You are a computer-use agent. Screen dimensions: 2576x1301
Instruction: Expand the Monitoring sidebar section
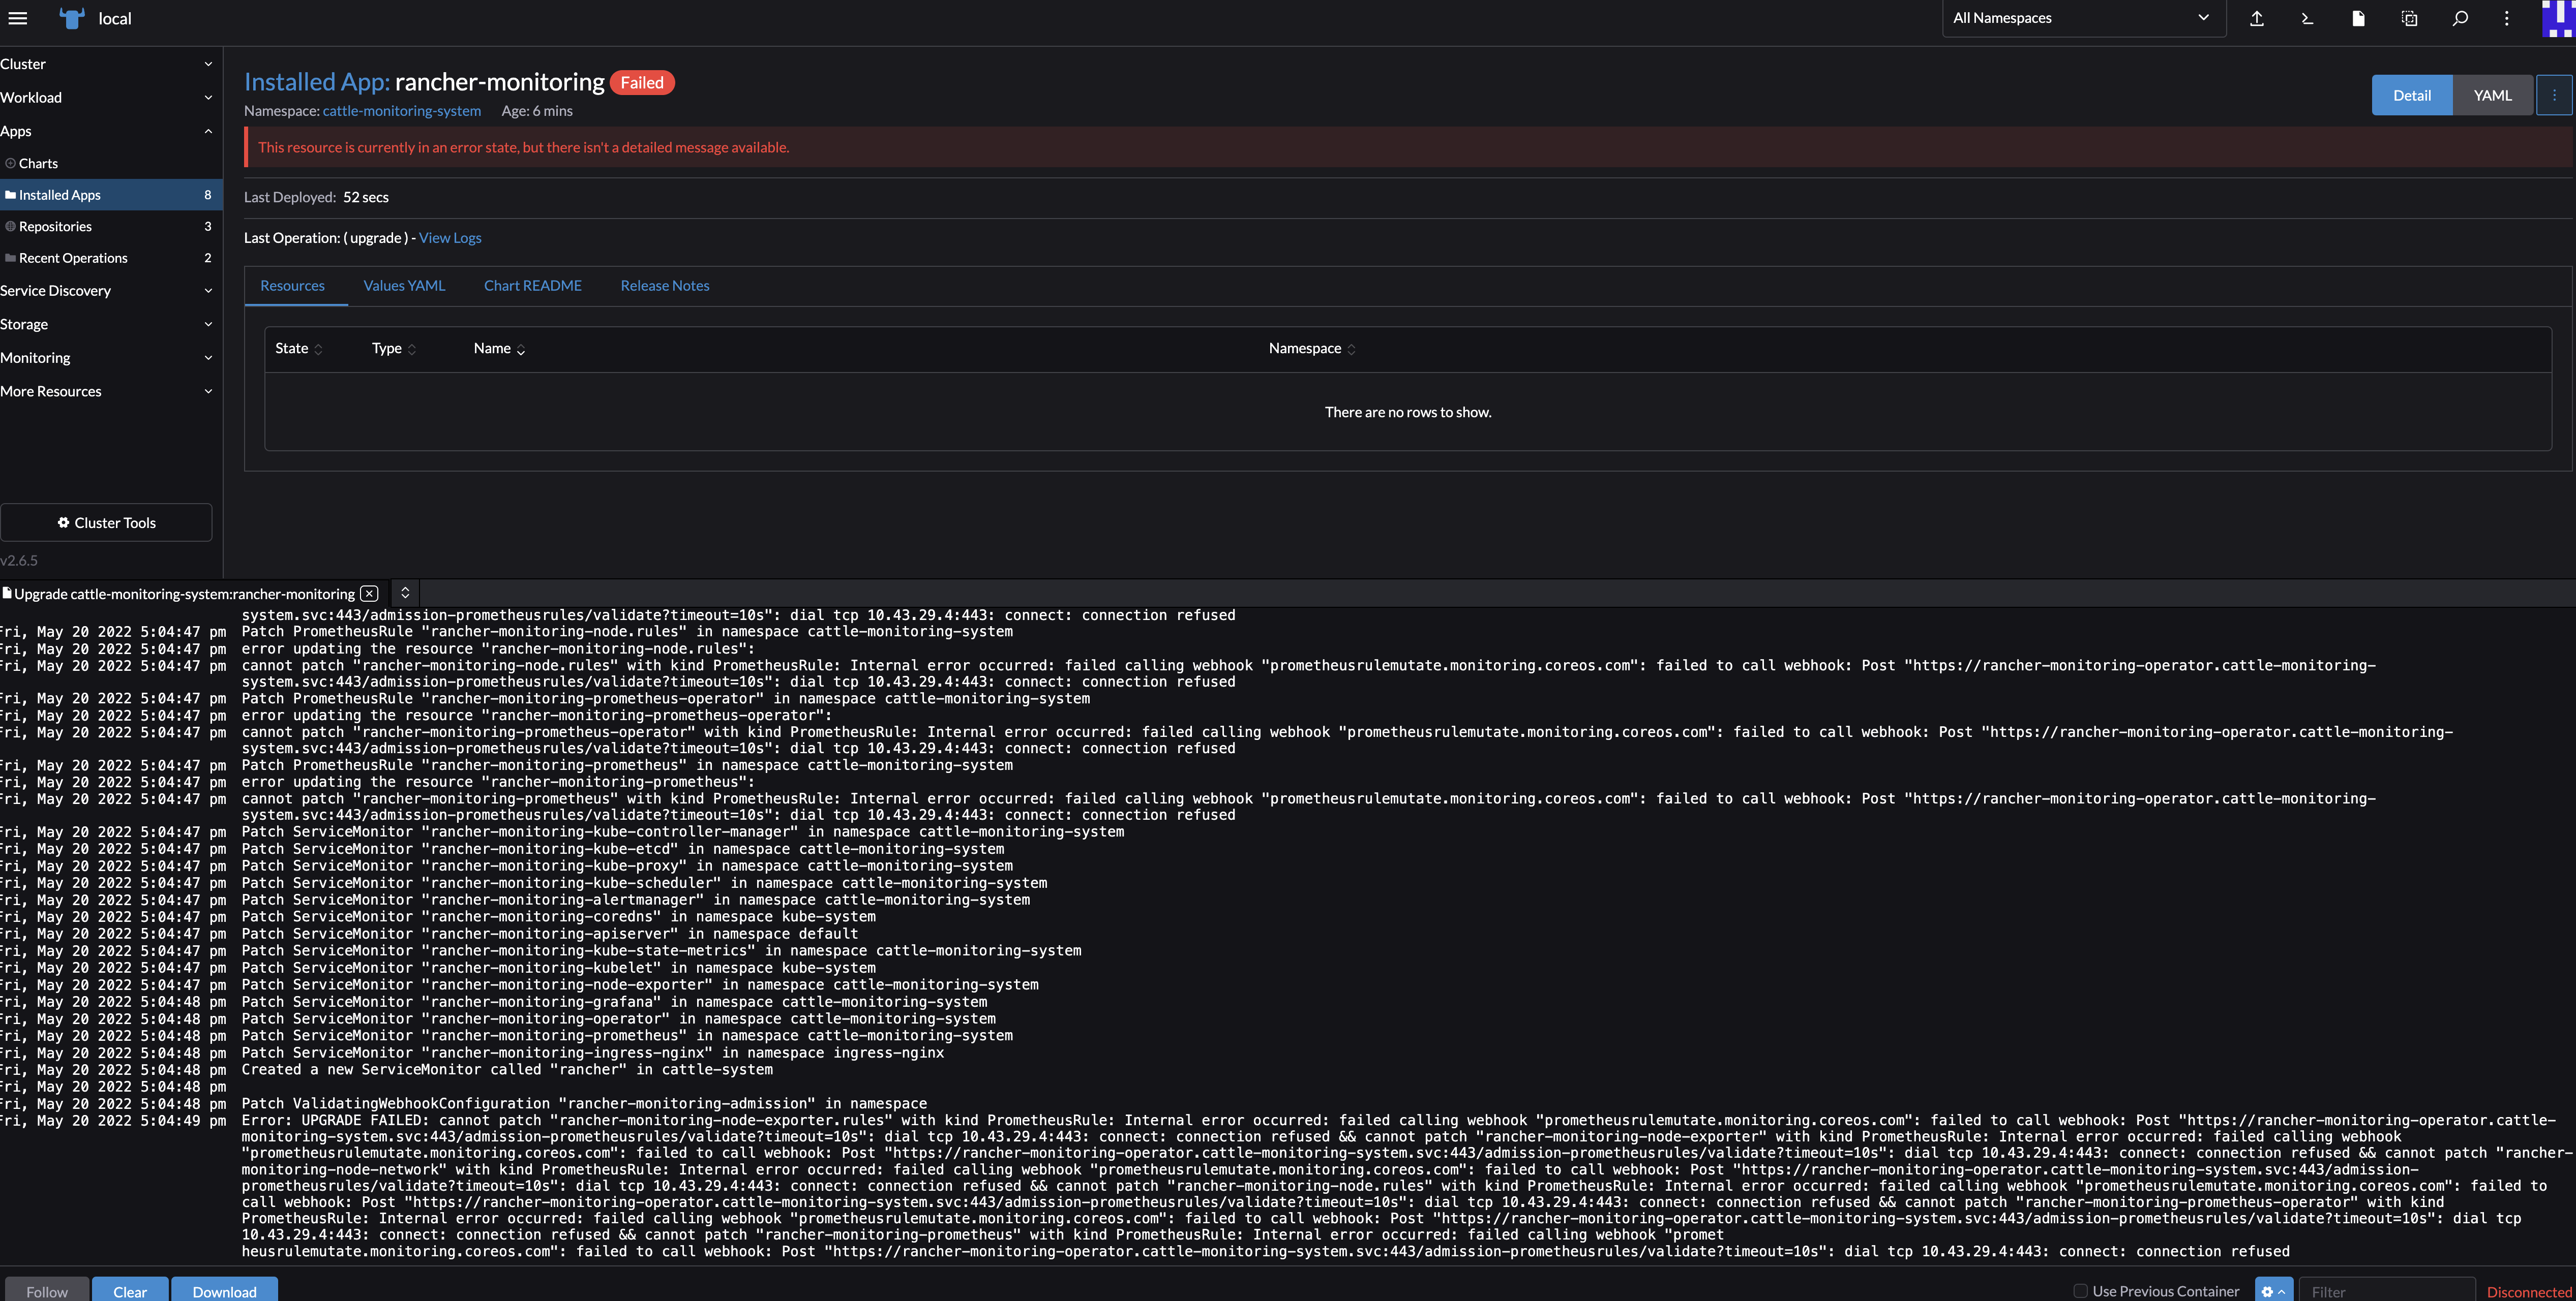(110, 358)
